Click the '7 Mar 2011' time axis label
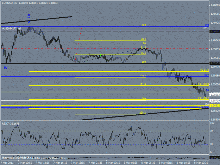 (7, 163)
